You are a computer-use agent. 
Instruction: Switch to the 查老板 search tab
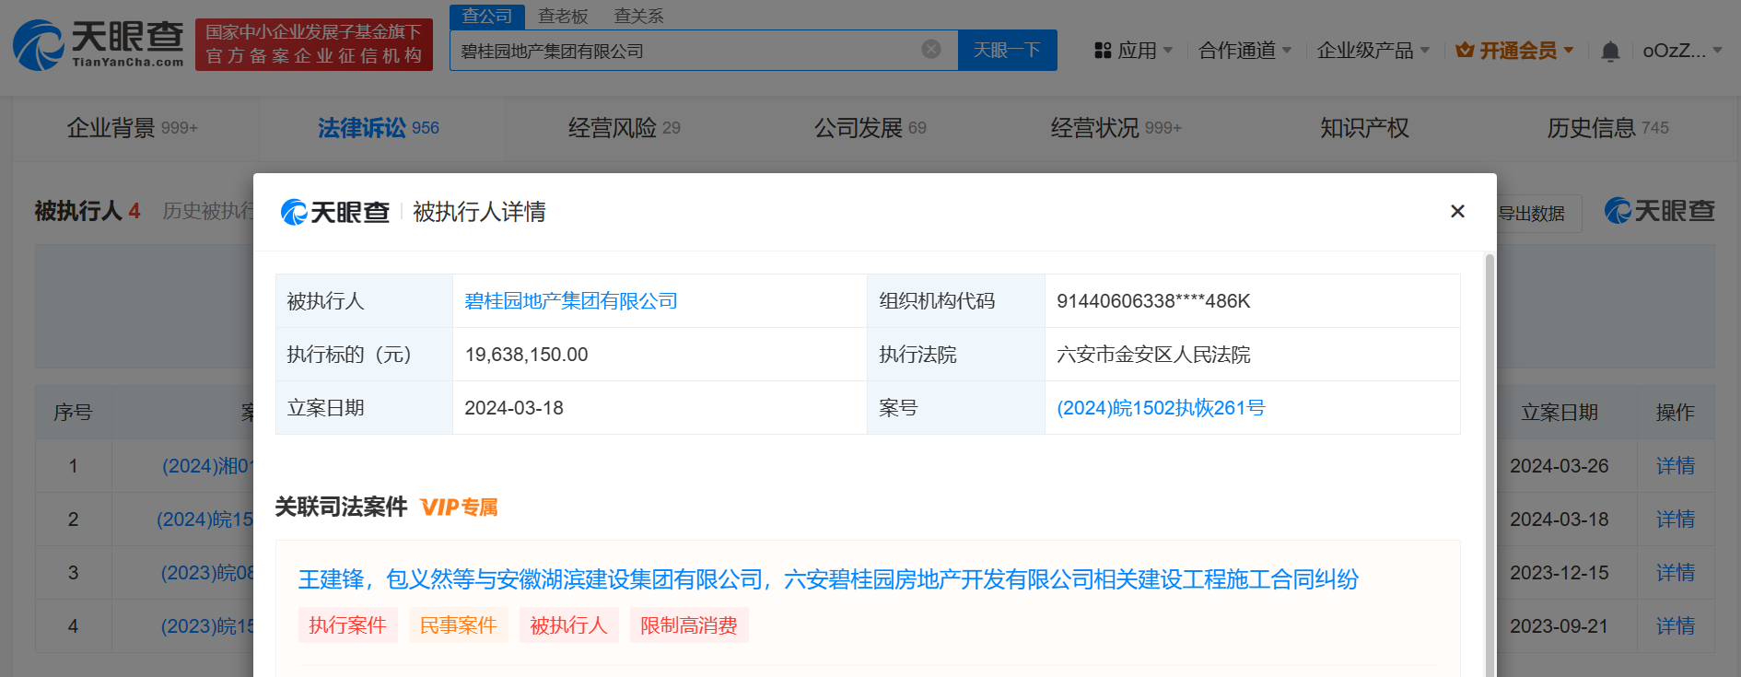tap(563, 17)
